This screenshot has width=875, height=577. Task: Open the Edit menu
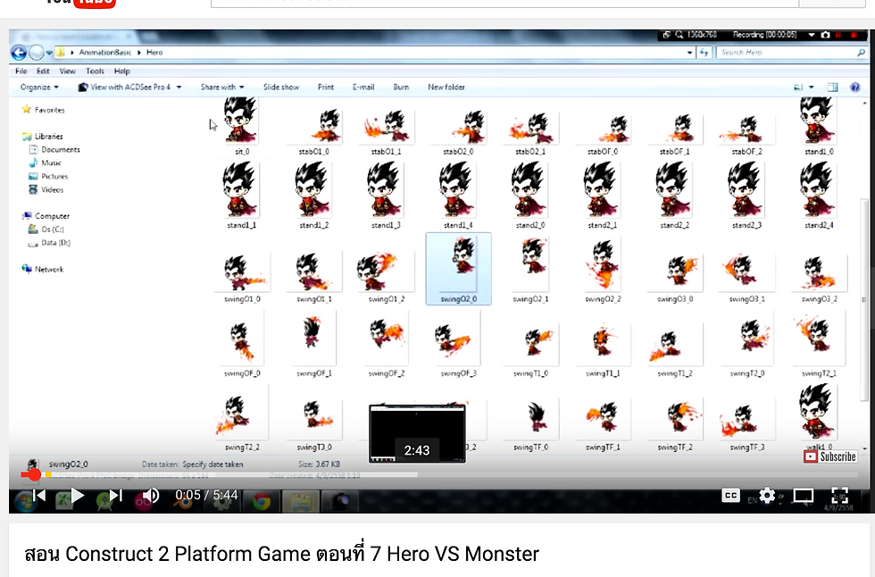click(43, 71)
